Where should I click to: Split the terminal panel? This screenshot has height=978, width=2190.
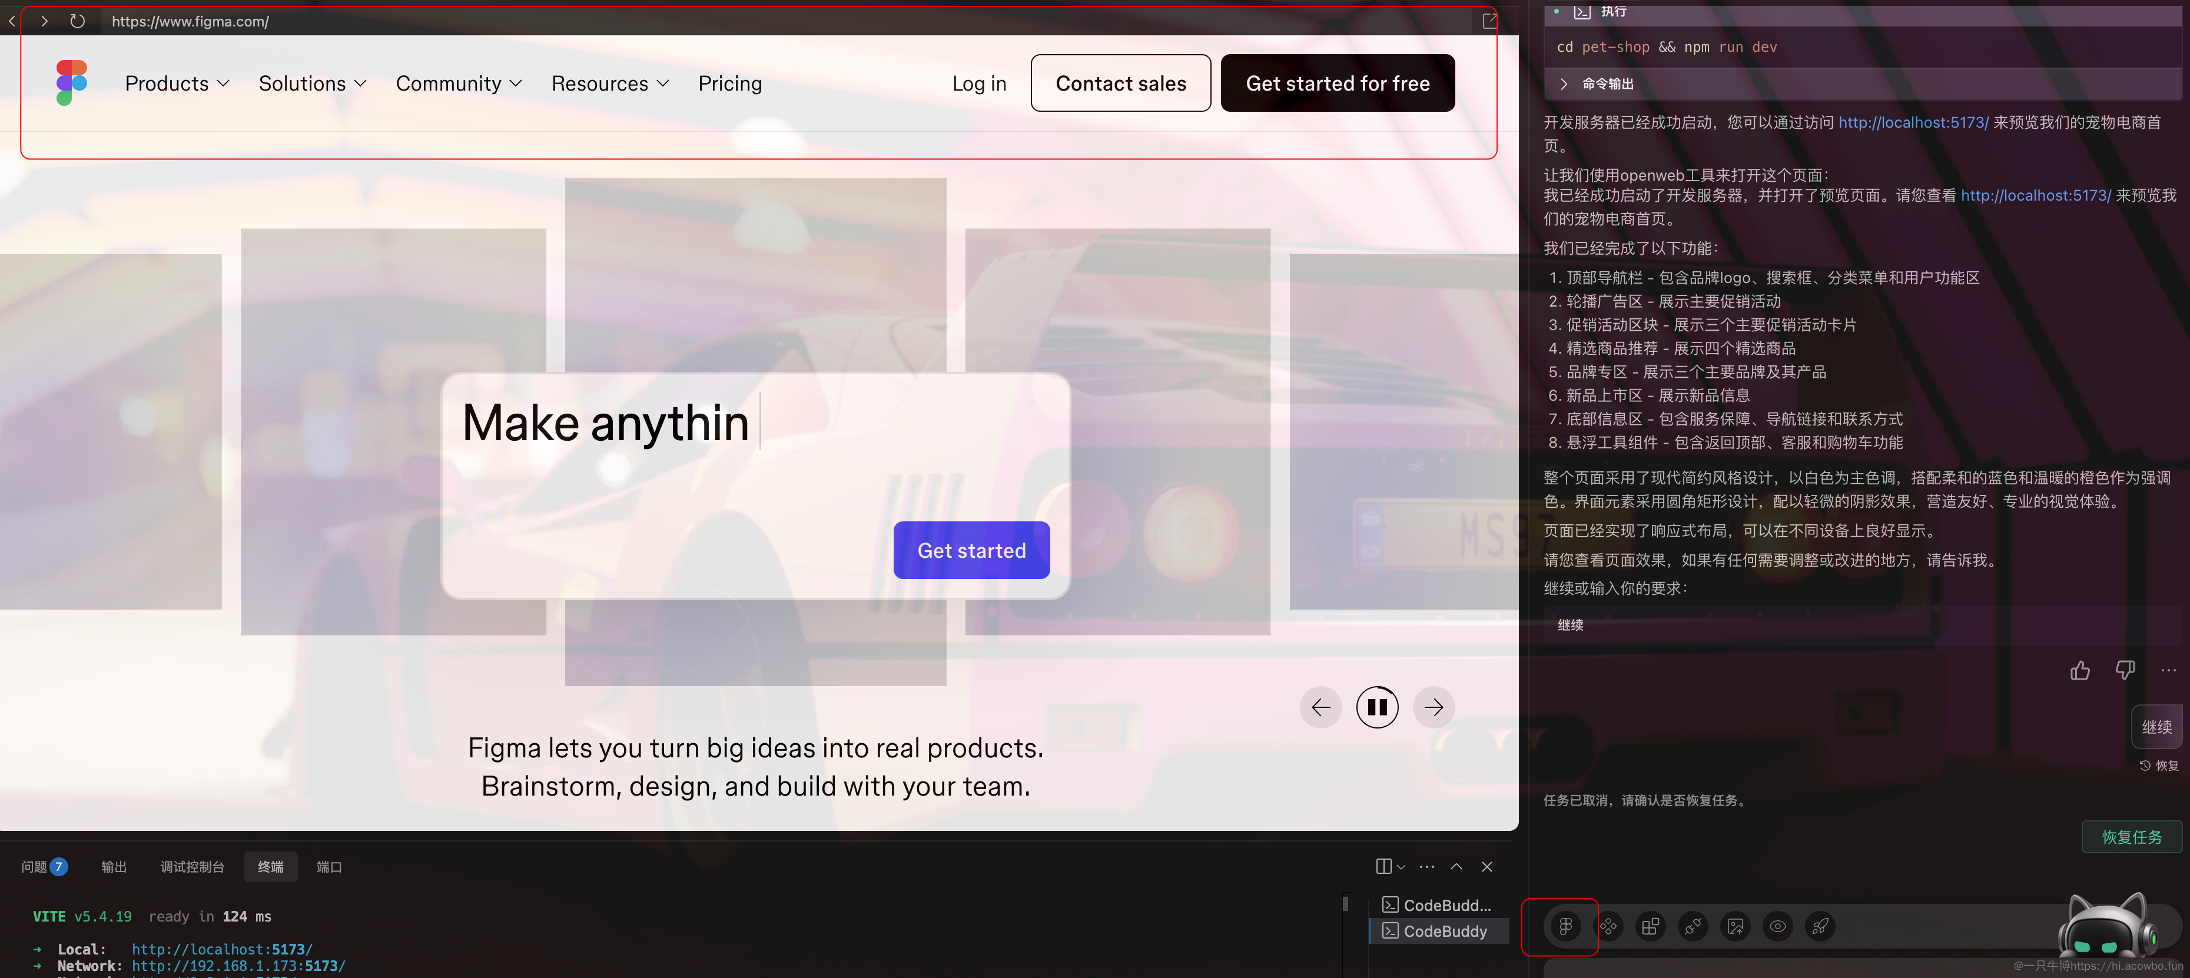pos(1383,867)
